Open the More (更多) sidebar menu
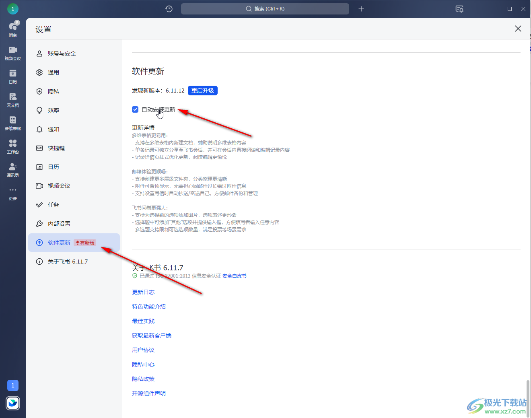 click(13, 193)
